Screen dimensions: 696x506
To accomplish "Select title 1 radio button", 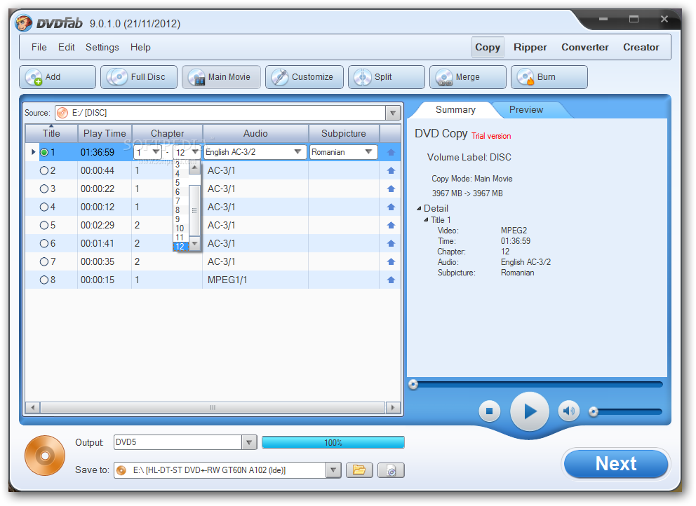I will (x=44, y=153).
